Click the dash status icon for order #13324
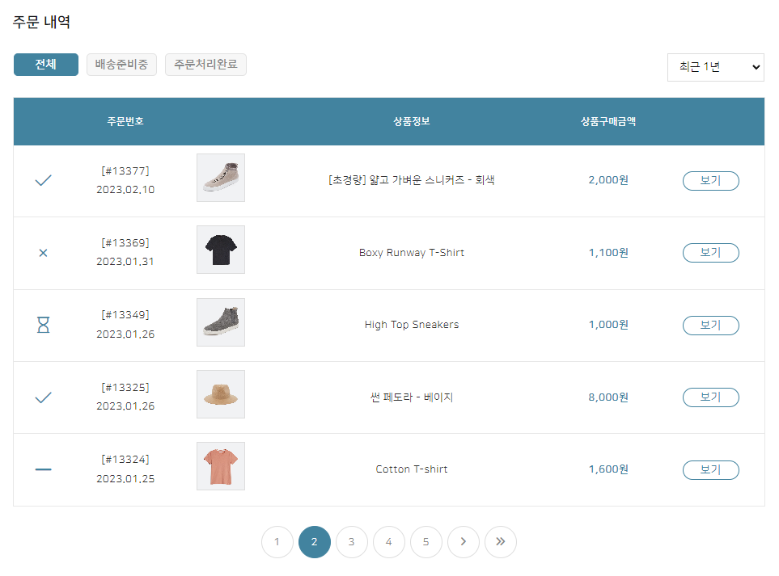The height and width of the screenshot is (576, 779). tap(44, 469)
